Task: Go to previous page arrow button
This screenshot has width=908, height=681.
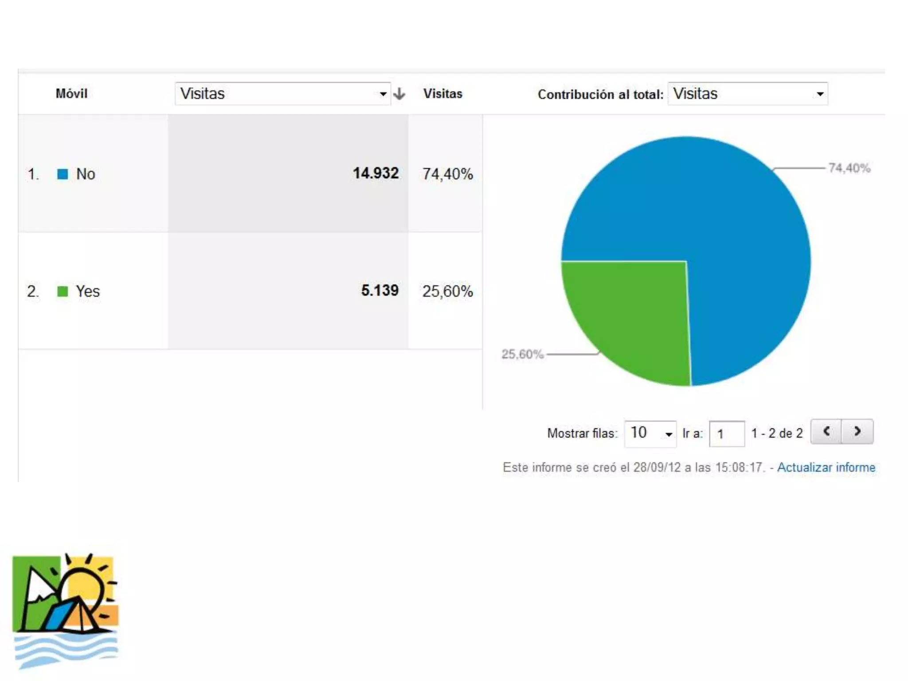Action: 826,431
